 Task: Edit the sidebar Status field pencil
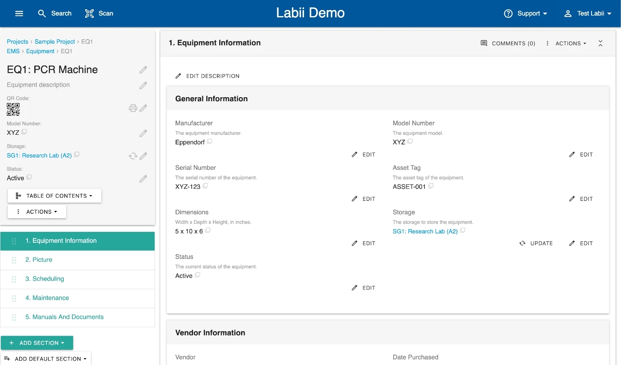[143, 179]
